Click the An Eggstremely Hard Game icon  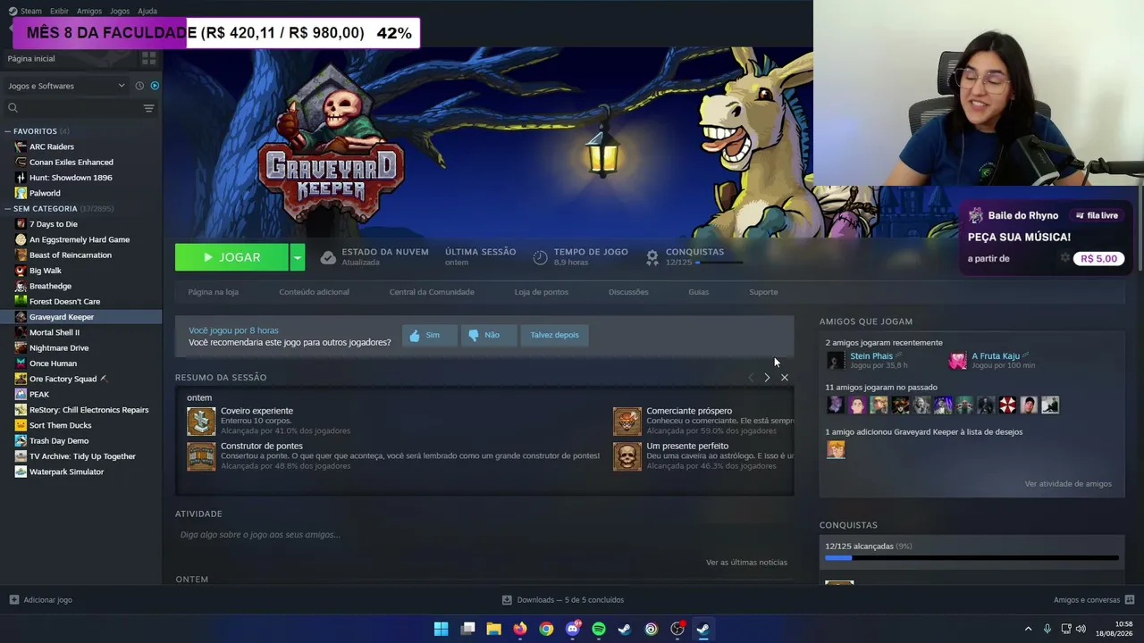(21, 239)
